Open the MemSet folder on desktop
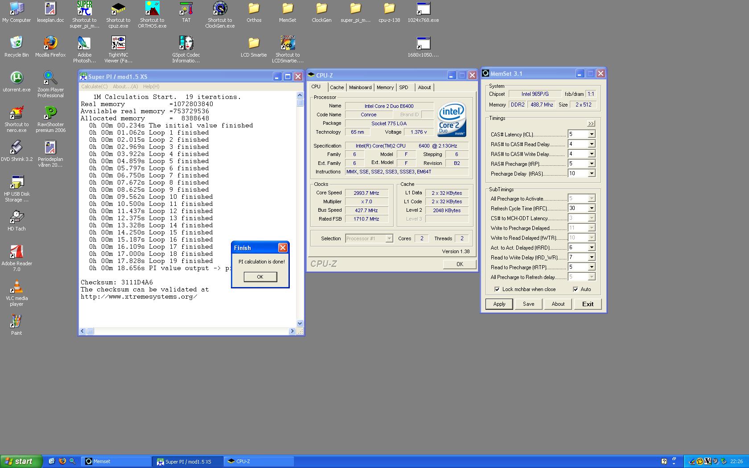The height and width of the screenshot is (468, 749). pyautogui.click(x=288, y=12)
